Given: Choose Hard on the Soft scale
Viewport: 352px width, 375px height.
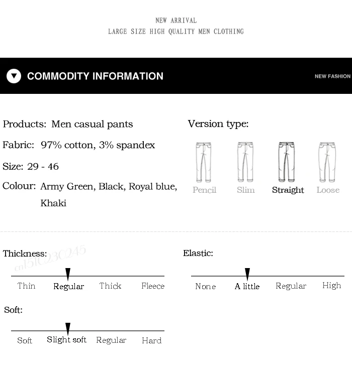Looking at the screenshot, I should pos(152,340).
